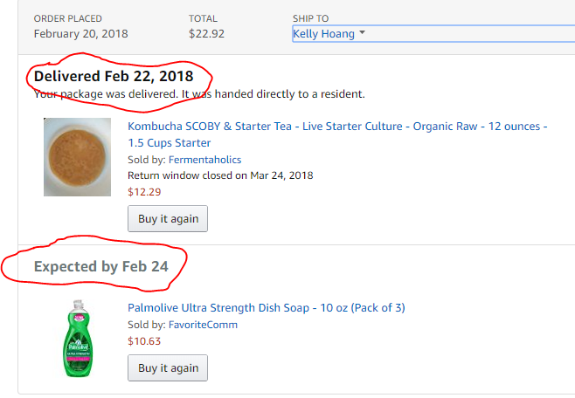Click the Expected by Feb 24 heading

coord(100,266)
